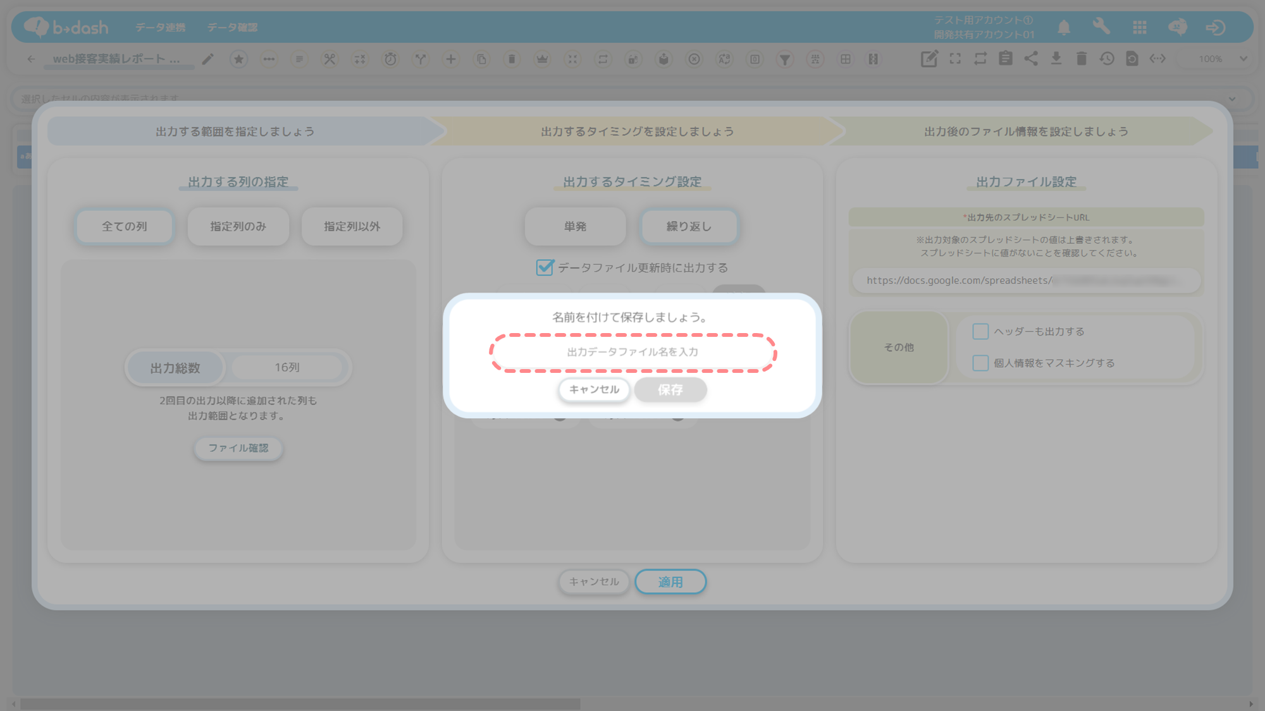Click the web接客実績レポート title
The width and height of the screenshot is (1265, 711).
116,59
